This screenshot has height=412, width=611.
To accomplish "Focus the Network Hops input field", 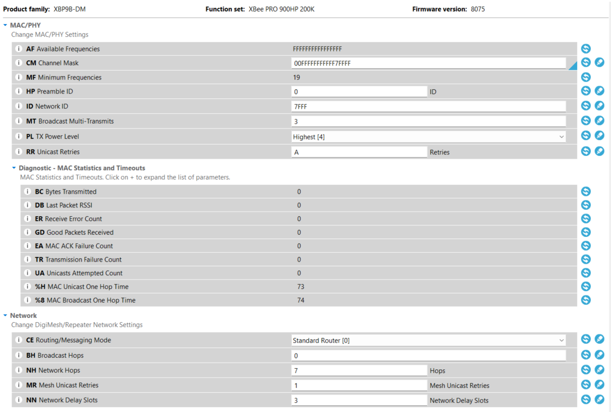I will point(359,370).
